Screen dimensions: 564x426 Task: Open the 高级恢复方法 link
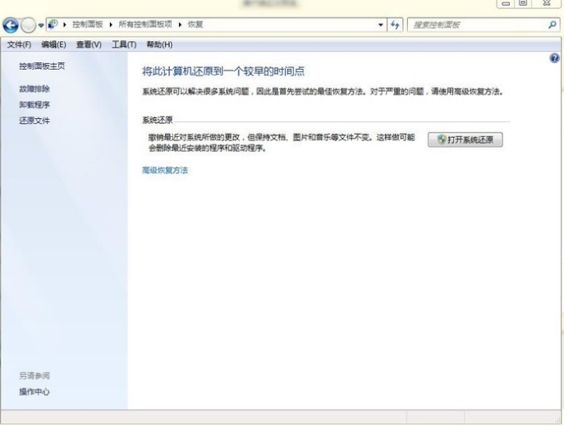pos(165,170)
